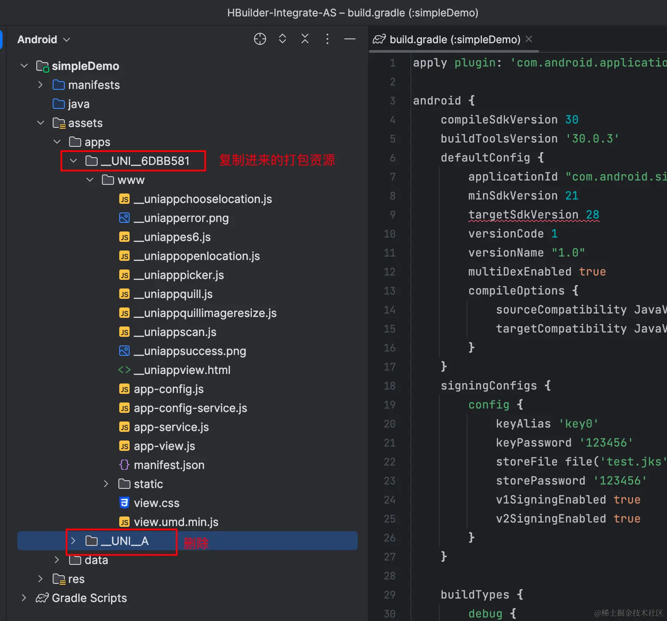Click the Expand All icon in project panel
Screen dimensions: 667x621
pyautogui.click(x=283, y=39)
